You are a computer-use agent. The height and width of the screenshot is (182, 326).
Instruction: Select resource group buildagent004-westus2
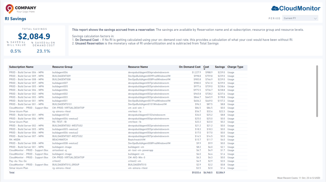pos(65,119)
